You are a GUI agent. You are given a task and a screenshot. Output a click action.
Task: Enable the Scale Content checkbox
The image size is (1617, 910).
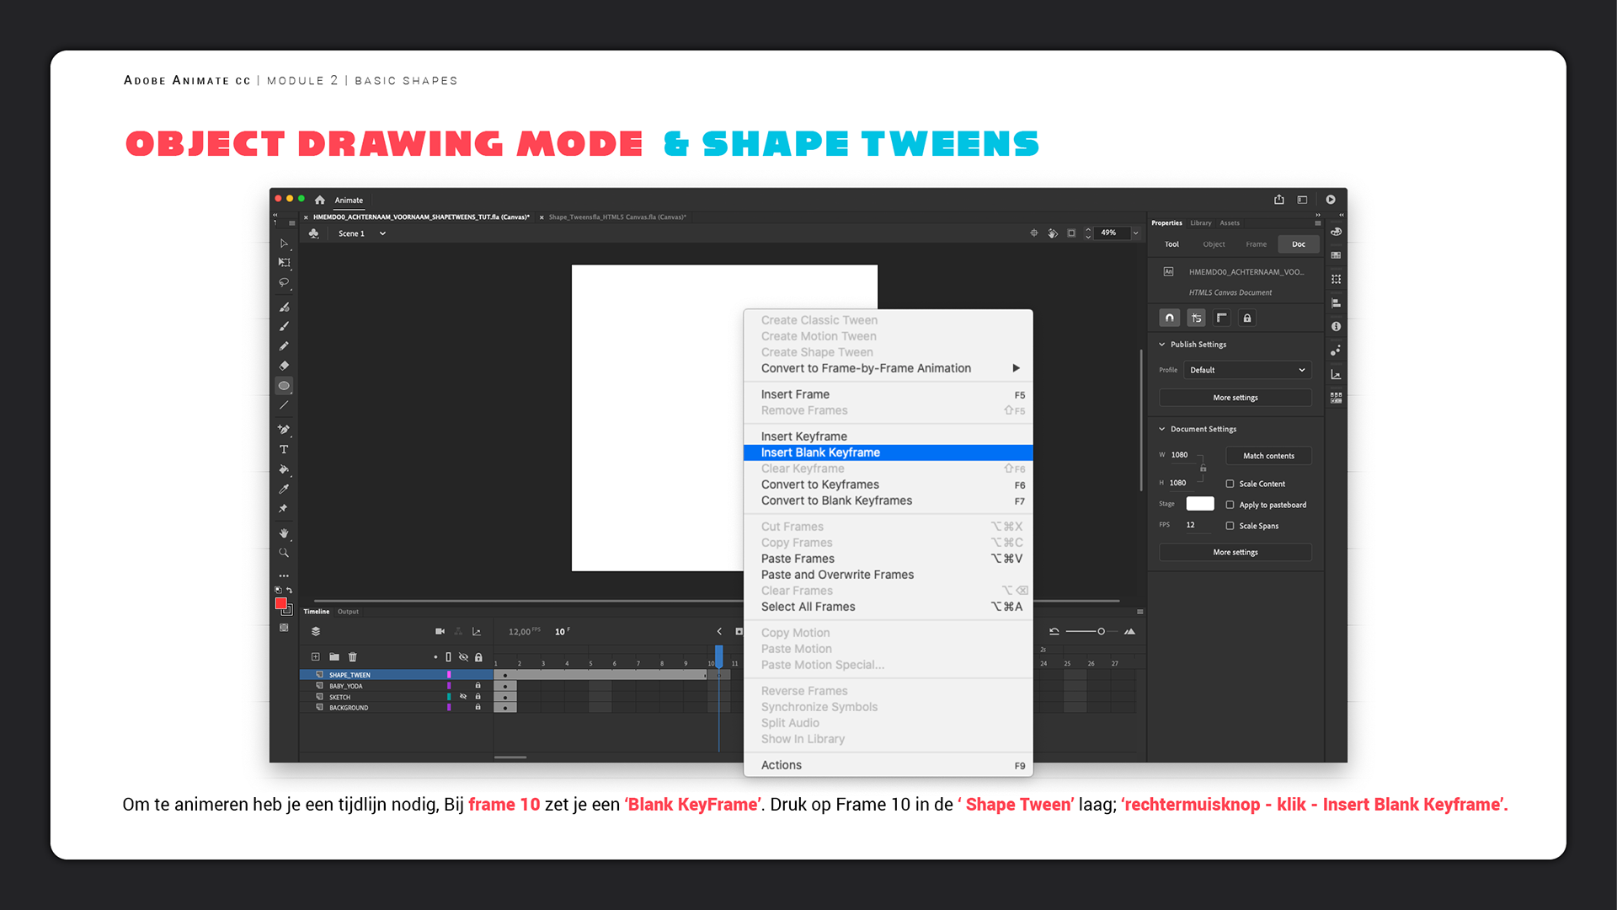click(1230, 484)
